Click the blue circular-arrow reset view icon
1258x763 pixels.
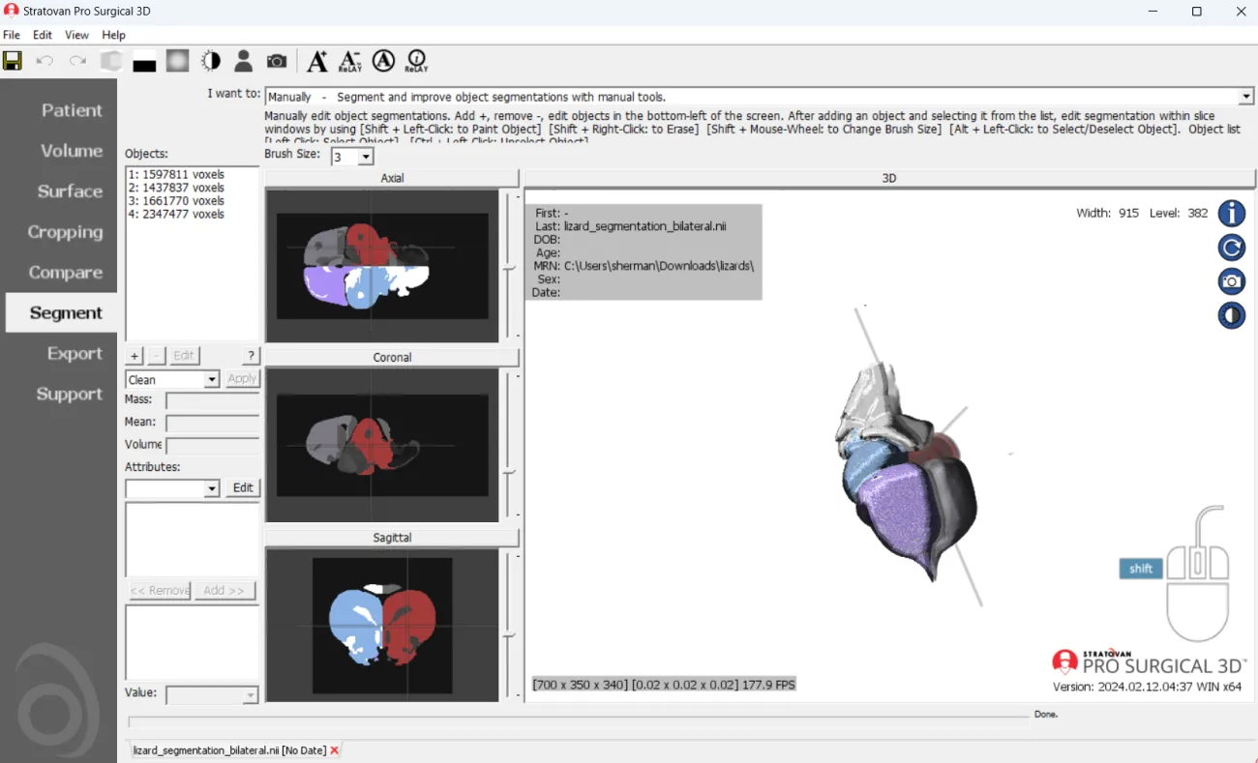[1231, 248]
